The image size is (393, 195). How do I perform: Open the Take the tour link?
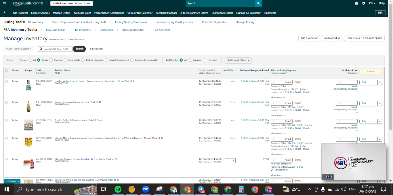click(x=76, y=39)
